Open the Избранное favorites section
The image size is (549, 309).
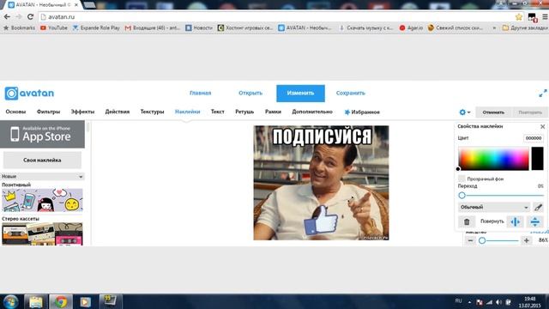tap(362, 112)
